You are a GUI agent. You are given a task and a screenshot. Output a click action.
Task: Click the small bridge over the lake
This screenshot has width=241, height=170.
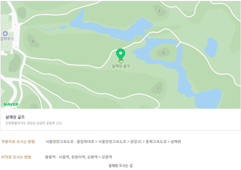(178, 44)
